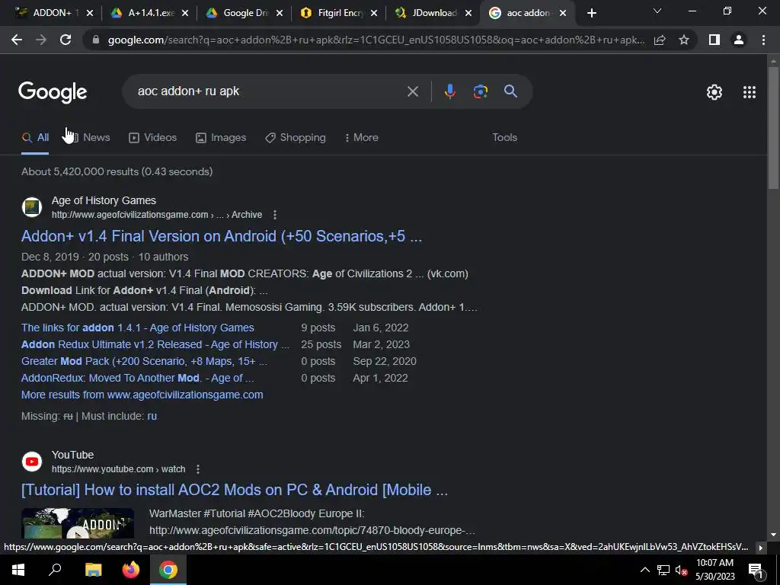Search by image with Google Lens icon
The height and width of the screenshot is (585, 780).
(480, 91)
